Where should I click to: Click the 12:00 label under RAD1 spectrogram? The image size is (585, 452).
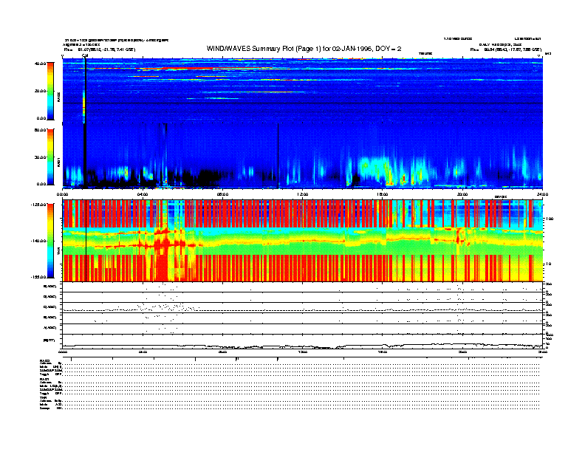click(x=303, y=194)
